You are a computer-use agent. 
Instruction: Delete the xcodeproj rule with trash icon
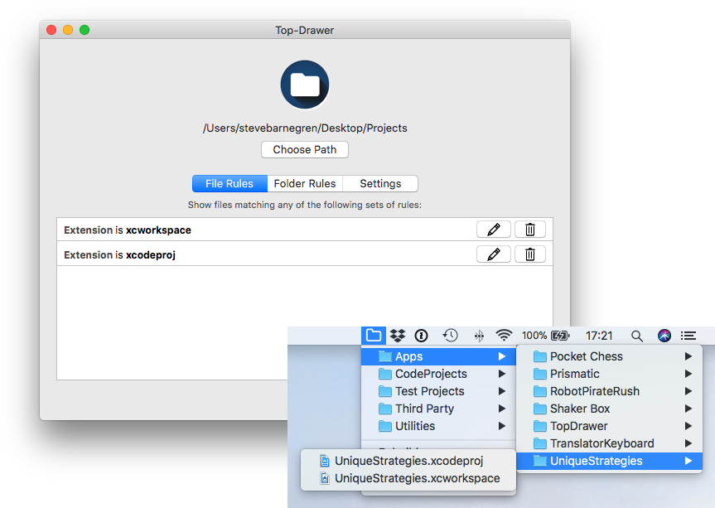pos(529,254)
